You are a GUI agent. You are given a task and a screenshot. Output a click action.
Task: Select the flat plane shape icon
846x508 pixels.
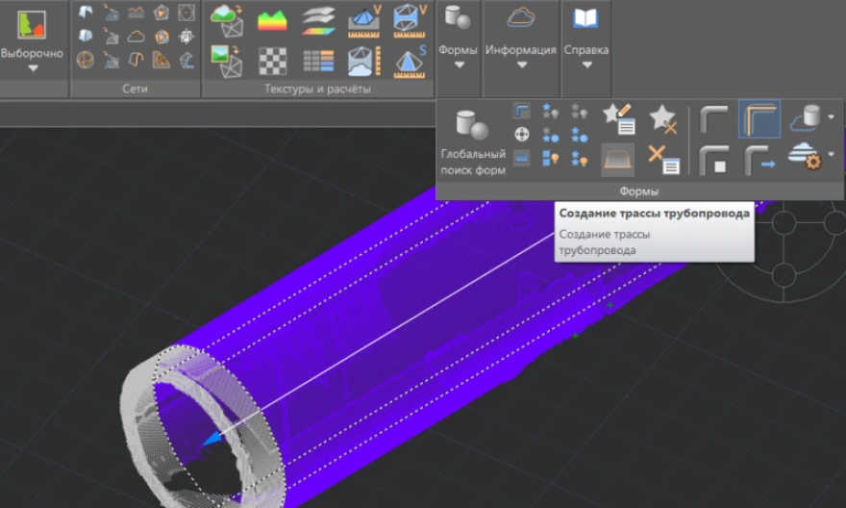click(x=617, y=158)
